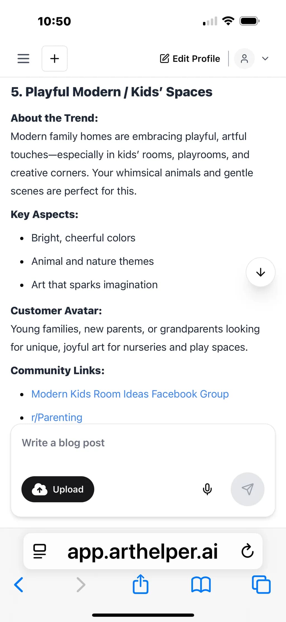Screen dimensions: 286x622
Task: Jump to bottom with down-arrow button
Action: (260, 272)
